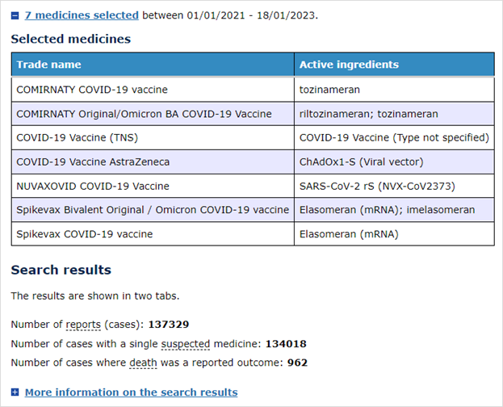This screenshot has width=503, height=407.
Task: Select the 'NUVAXOVID COVID-19 Vaccine' cell
Action: pos(93,187)
